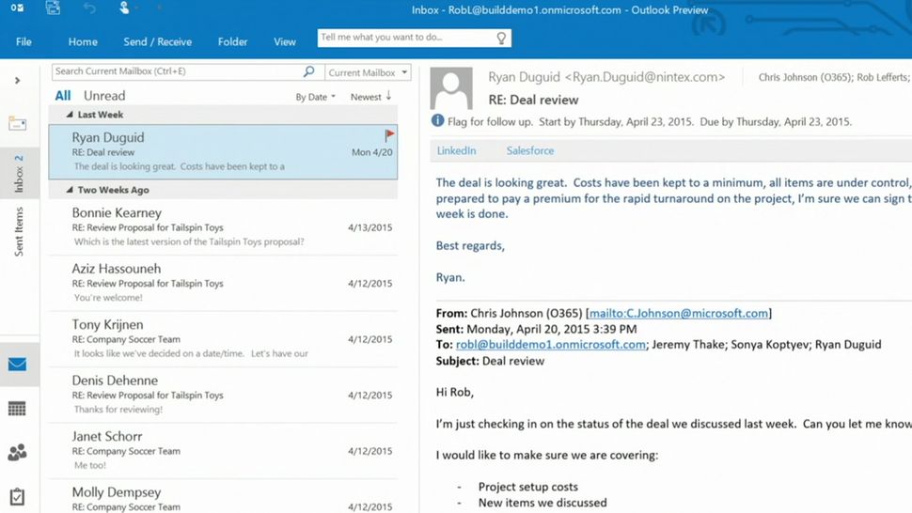
Task: Open the Folder ribbon tab
Action: tap(232, 42)
